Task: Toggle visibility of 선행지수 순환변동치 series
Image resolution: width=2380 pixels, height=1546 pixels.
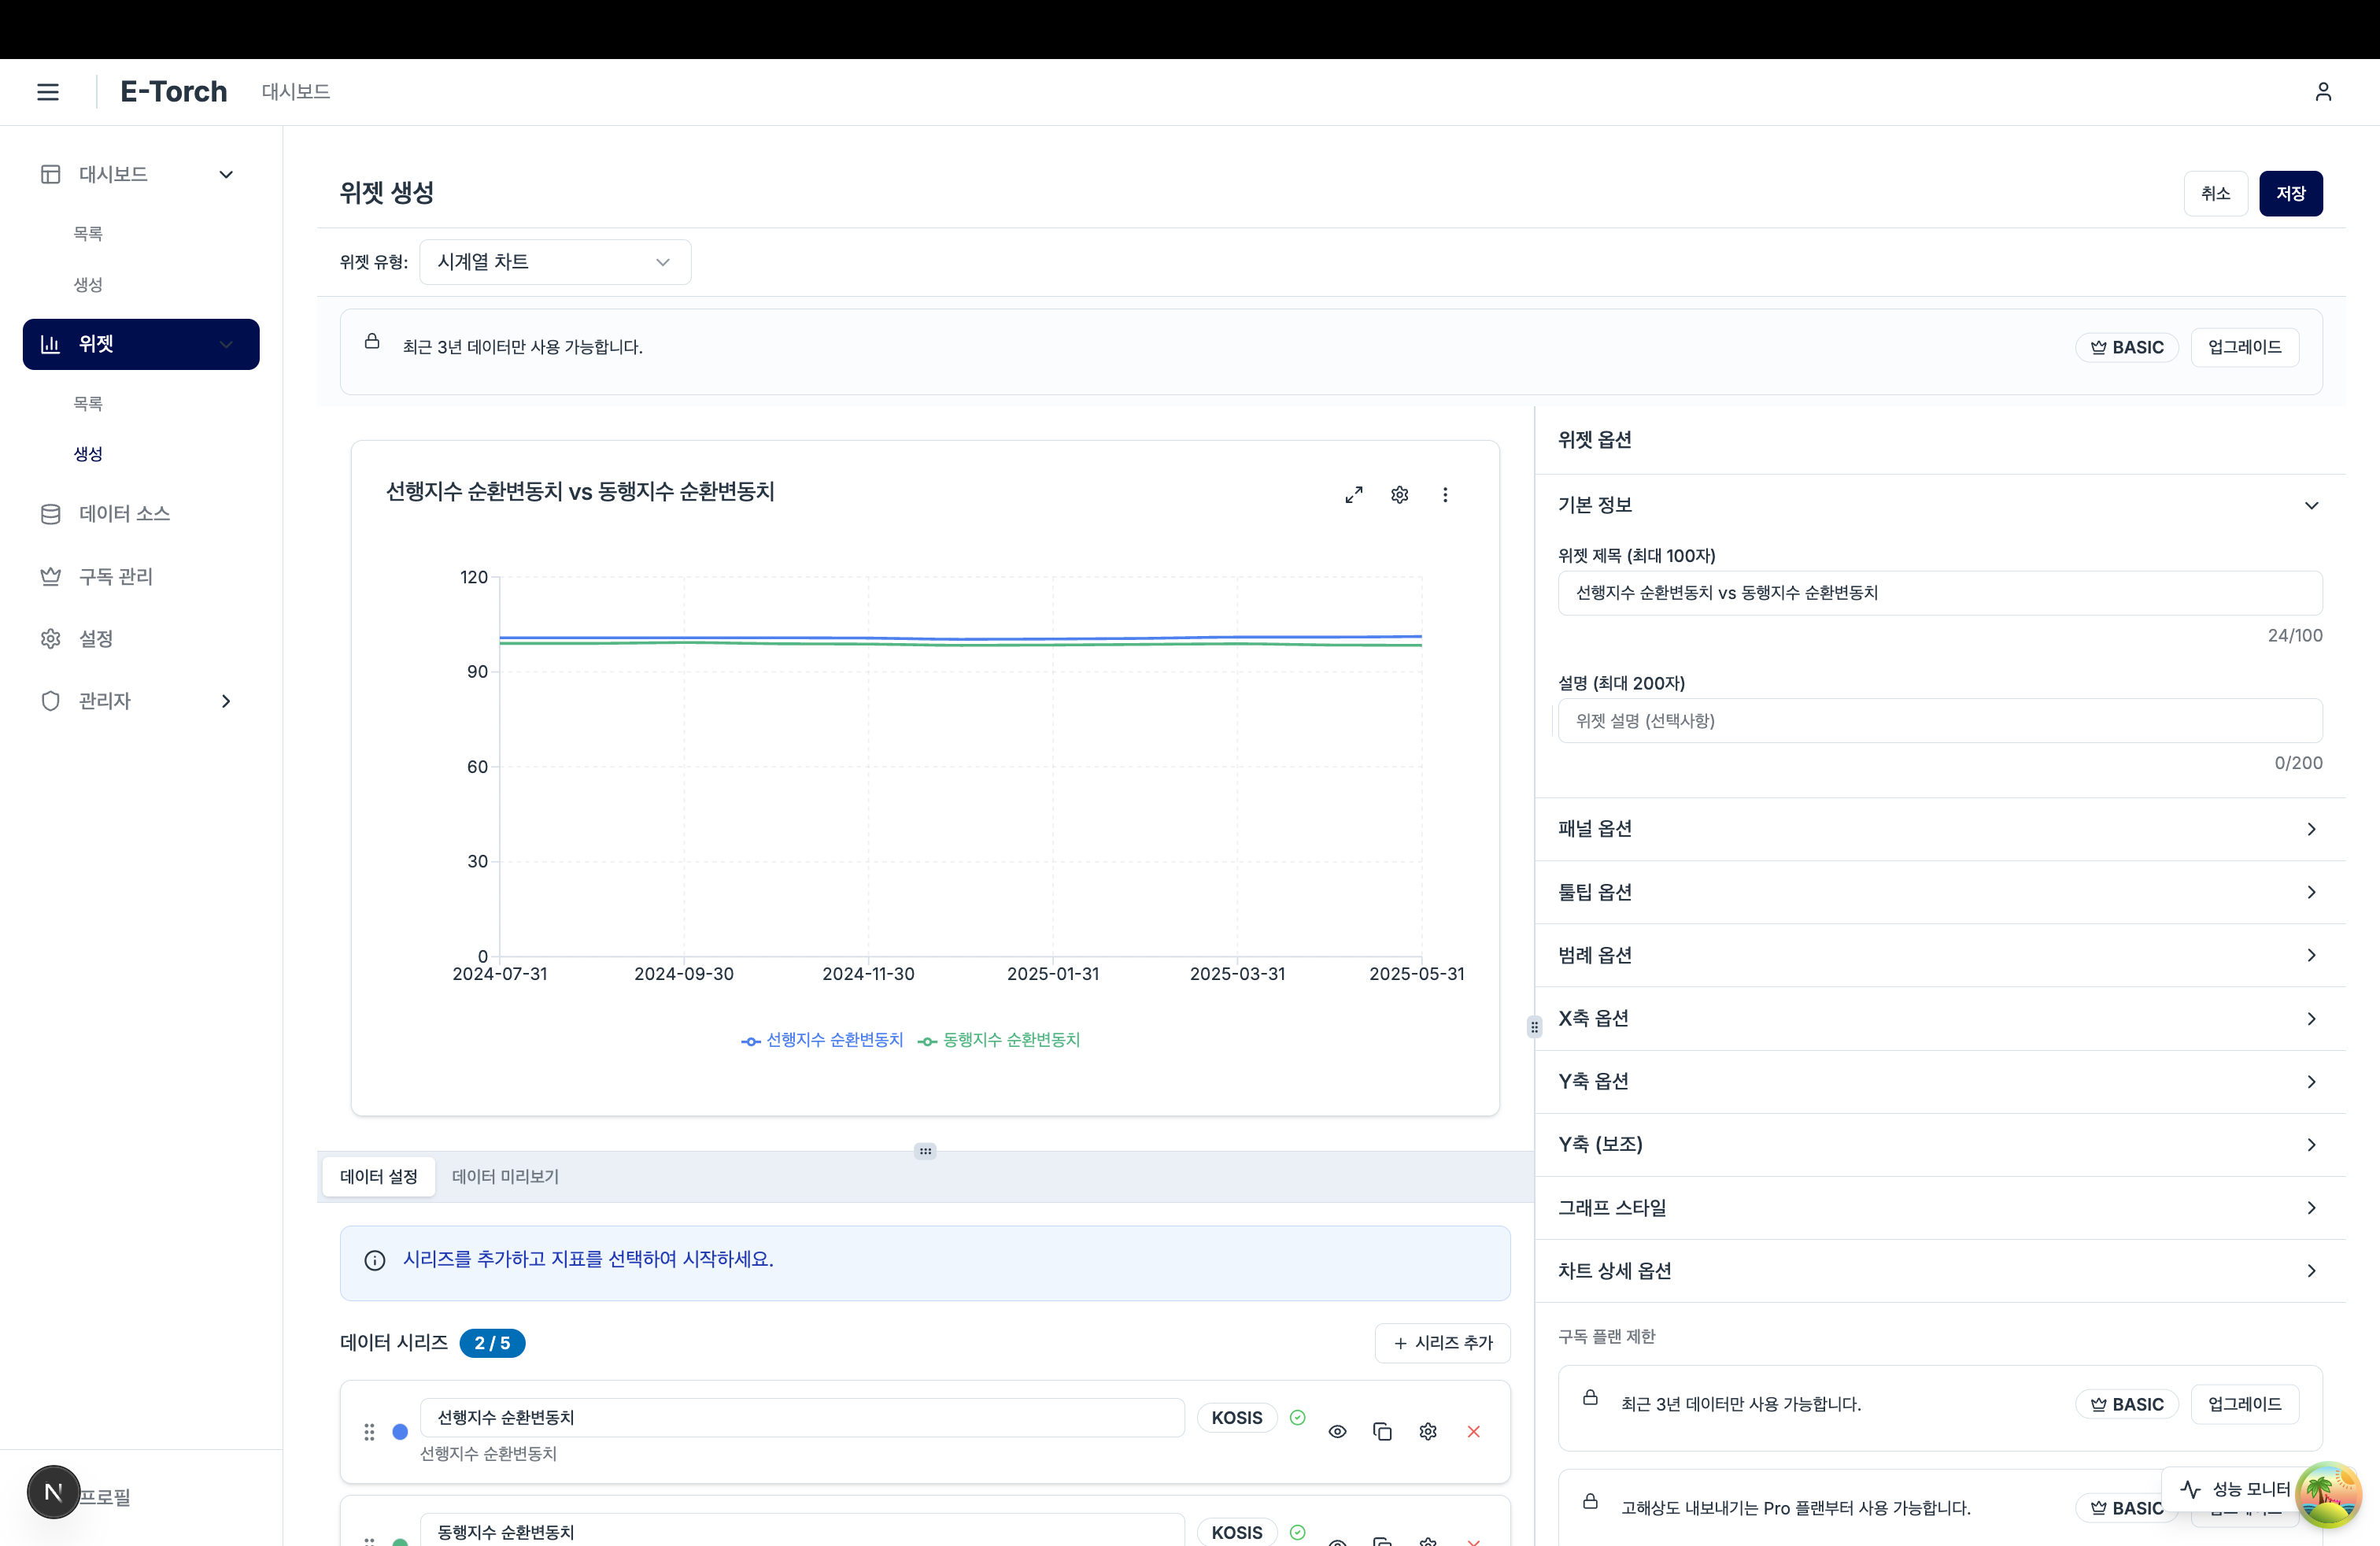Action: pyautogui.click(x=1337, y=1431)
